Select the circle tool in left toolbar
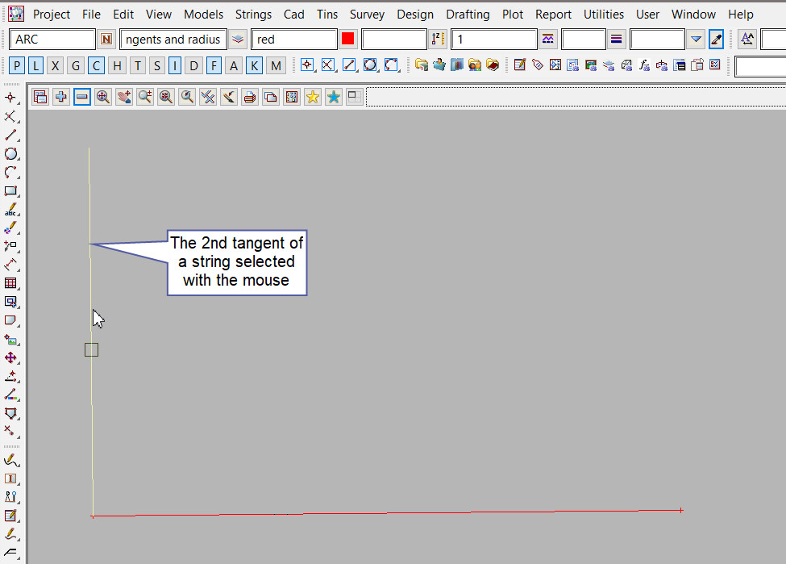 point(10,153)
